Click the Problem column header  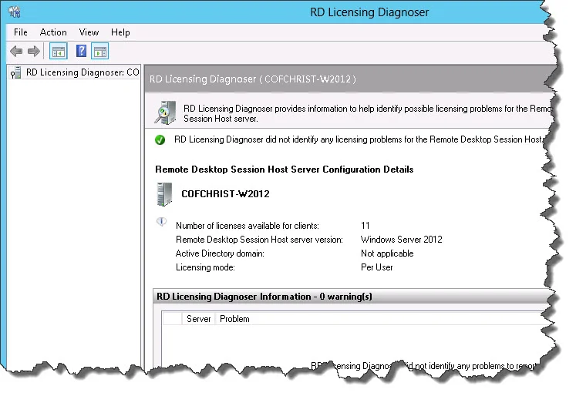(234, 319)
